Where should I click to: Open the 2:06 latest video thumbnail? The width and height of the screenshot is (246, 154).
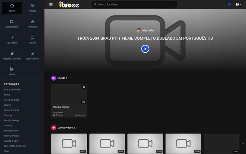pos(221,144)
